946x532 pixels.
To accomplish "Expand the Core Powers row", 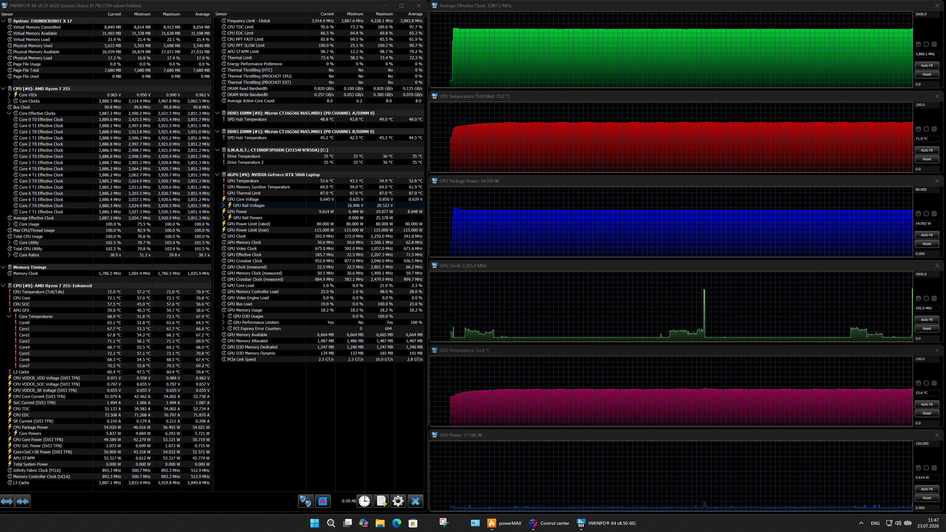I will [x=9, y=434].
